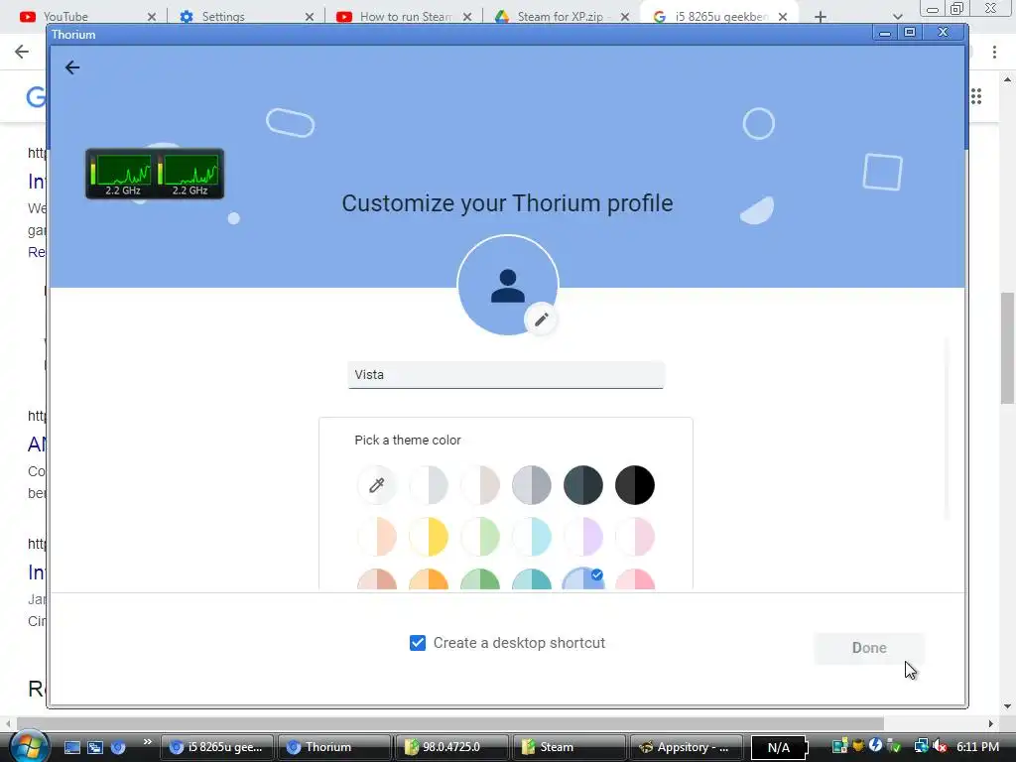
Task: Pick the medium gray theme color
Action: [x=532, y=484]
